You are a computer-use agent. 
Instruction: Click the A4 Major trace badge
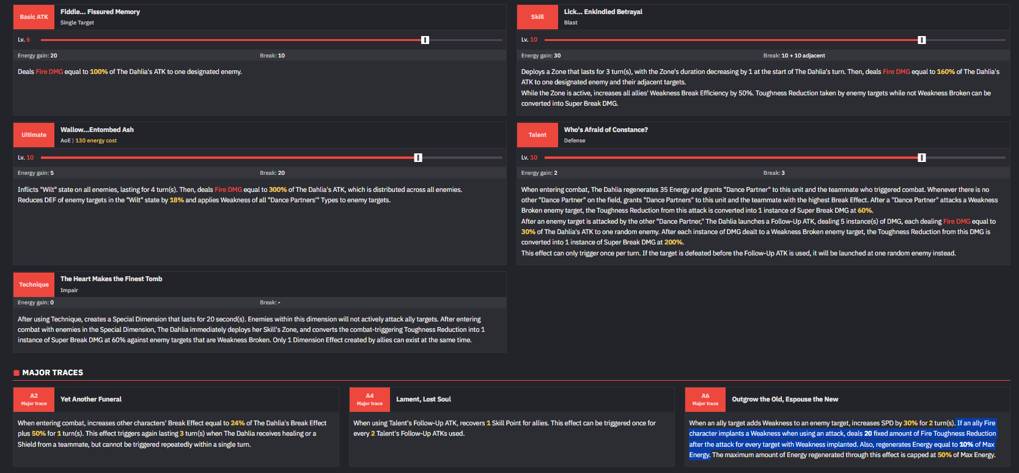[x=369, y=399]
